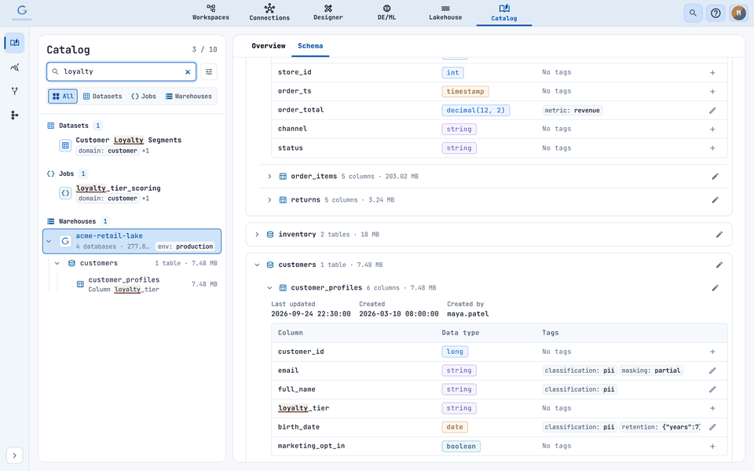
Task: Open the branching sidebar icon
Action: tap(14, 91)
